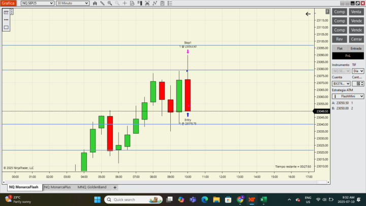
Task: Click the Comp button directly above Rev
Action: (x=339, y=30)
